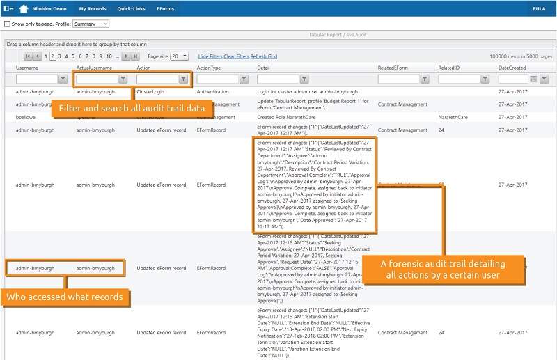557x360 pixels.
Task: Focus the RelatedEForm filter field
Action: click(x=398, y=79)
